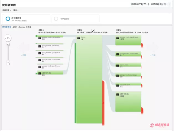This screenshot has height=131, width=174.
Task: Click the 使用者流程 page title
Action: (x=9, y=5)
